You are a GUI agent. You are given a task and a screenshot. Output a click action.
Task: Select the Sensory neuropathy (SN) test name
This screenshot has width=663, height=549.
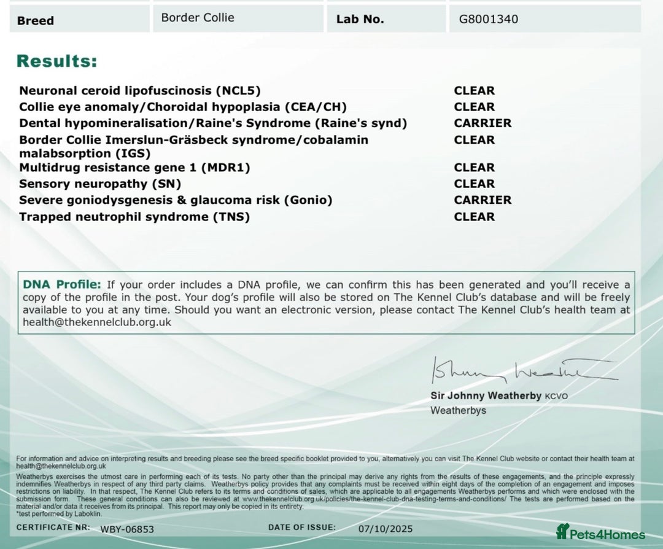(100, 184)
